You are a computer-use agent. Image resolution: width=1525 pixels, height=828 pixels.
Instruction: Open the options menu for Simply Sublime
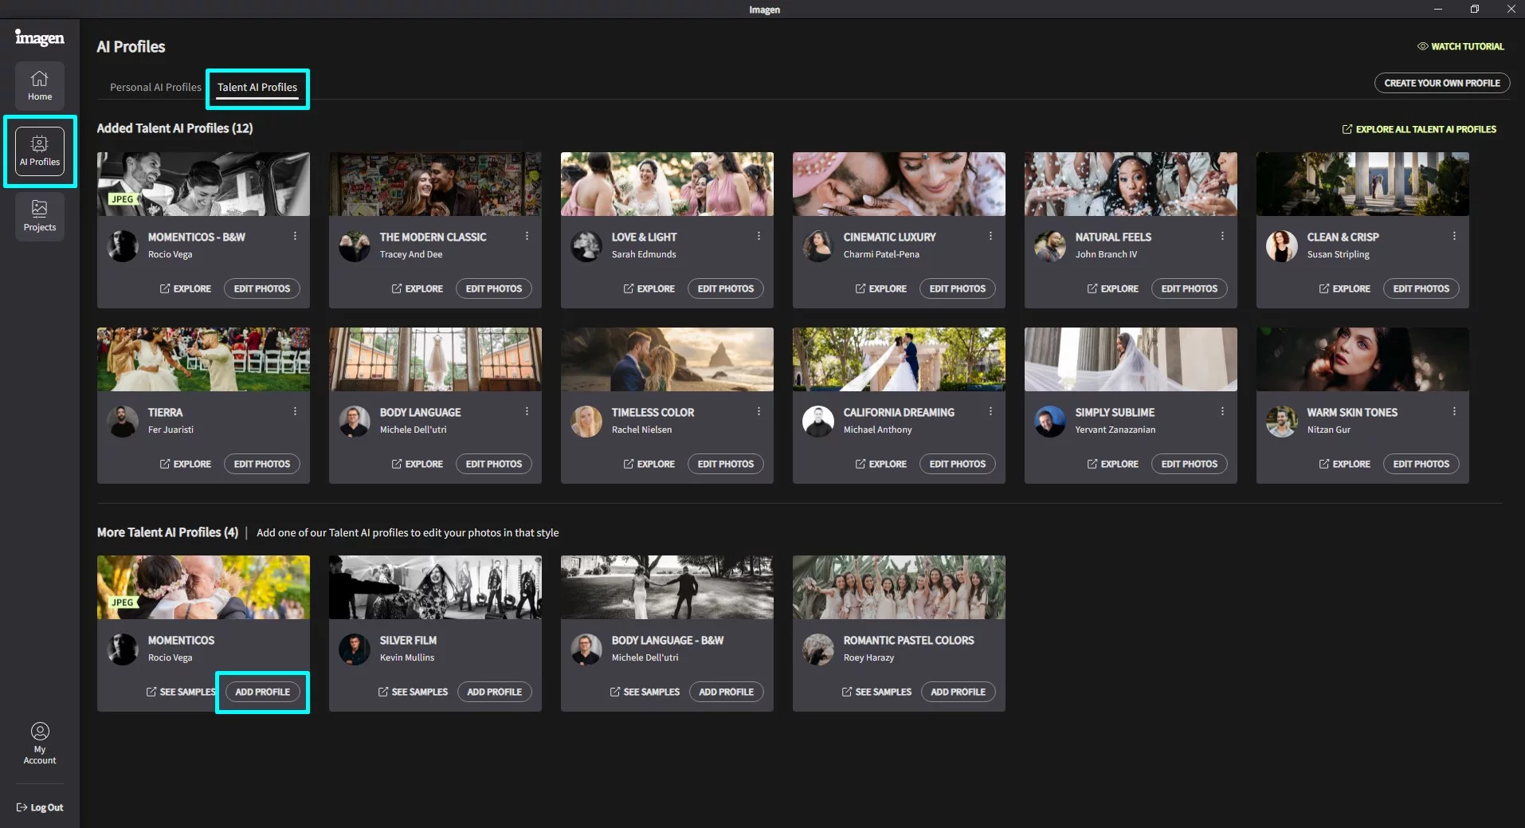click(1222, 411)
